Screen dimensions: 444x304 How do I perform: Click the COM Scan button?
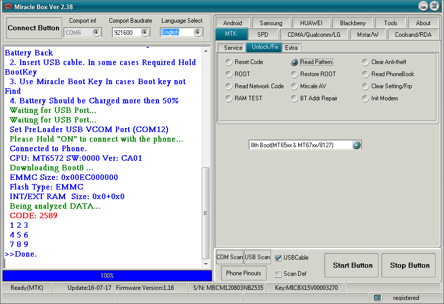(x=230, y=257)
